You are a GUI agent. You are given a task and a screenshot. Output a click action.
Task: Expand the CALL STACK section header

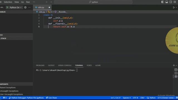point(16,38)
